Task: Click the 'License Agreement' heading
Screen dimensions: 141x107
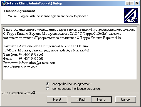Action: pyautogui.click(x=19, y=11)
